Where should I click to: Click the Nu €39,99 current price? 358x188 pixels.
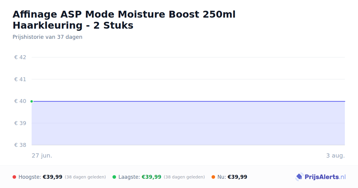point(237,177)
